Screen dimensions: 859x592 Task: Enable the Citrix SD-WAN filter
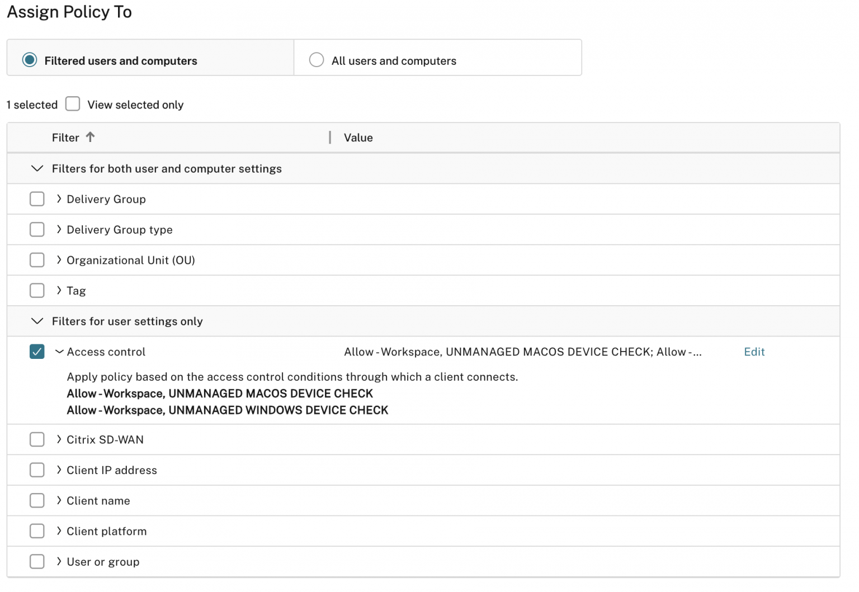37,439
